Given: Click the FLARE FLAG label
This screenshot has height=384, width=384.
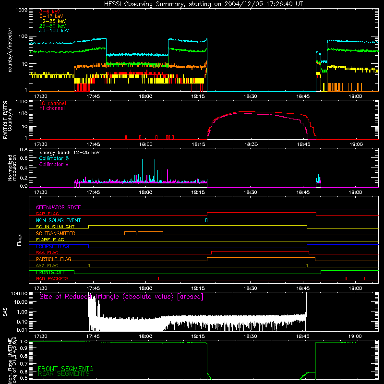Looking at the screenshot, I should (50, 240).
